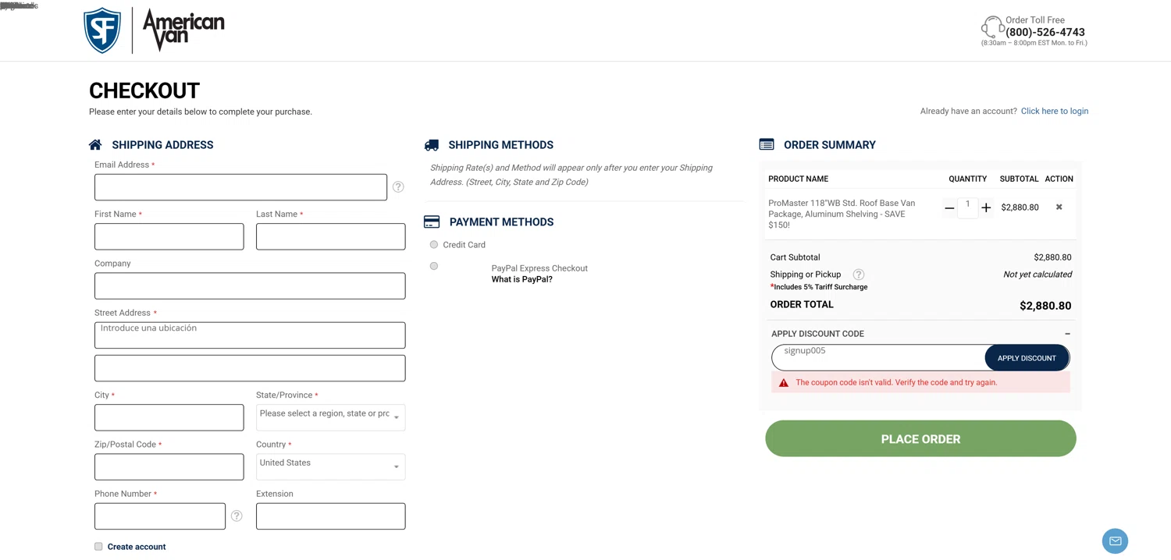
Task: Click the coupon code isn't valid message
Action: pyautogui.click(x=896, y=383)
